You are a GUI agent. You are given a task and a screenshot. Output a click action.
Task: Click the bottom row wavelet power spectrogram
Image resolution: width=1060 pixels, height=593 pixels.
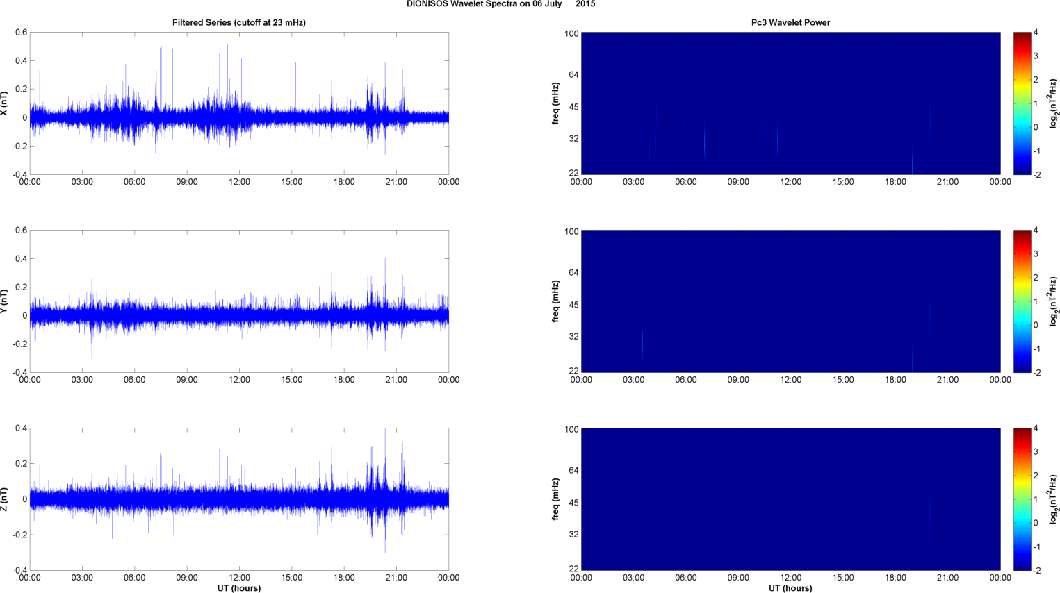[x=790, y=499]
